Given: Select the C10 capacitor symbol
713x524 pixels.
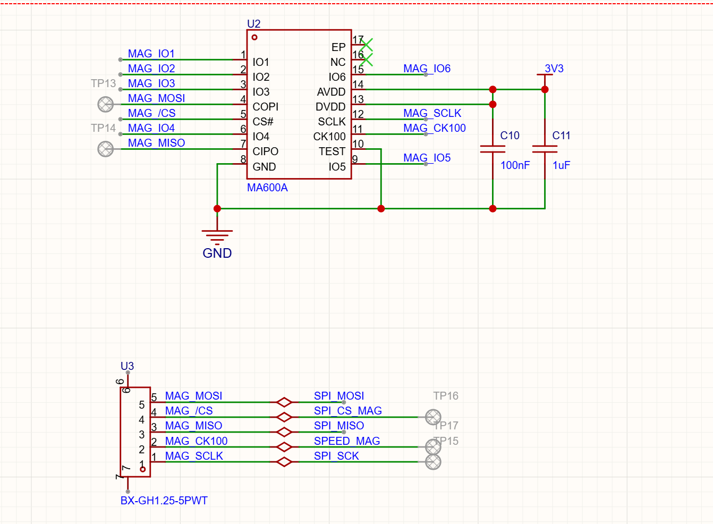Looking at the screenshot, I should tap(493, 149).
